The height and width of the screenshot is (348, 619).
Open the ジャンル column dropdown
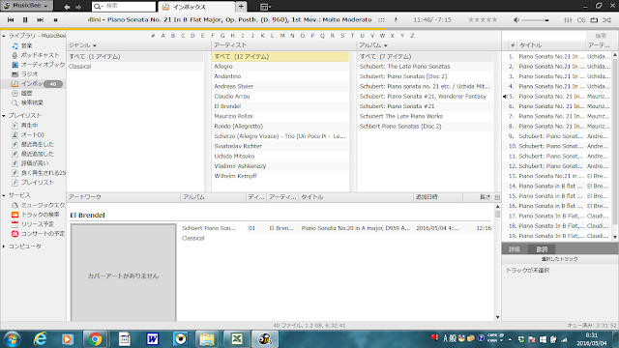[x=95, y=45]
